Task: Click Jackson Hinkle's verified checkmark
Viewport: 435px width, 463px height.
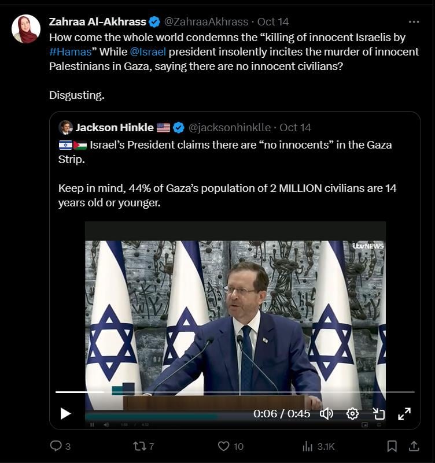Action: tap(178, 127)
